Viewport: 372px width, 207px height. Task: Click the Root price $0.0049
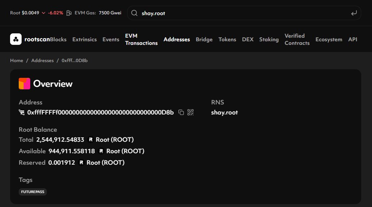coord(30,13)
